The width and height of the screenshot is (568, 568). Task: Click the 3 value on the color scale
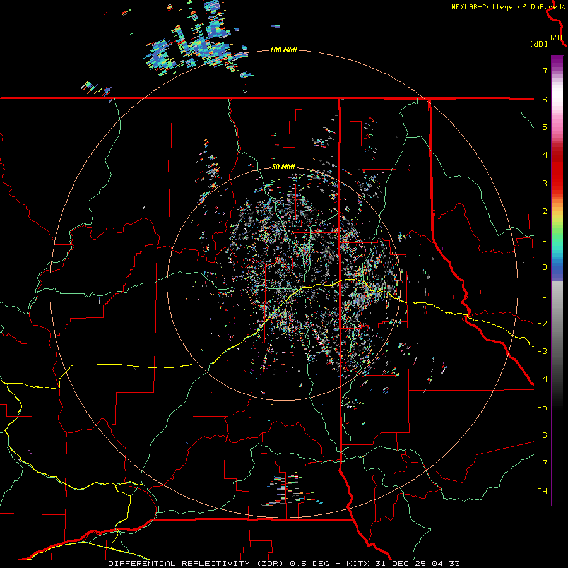545,183
